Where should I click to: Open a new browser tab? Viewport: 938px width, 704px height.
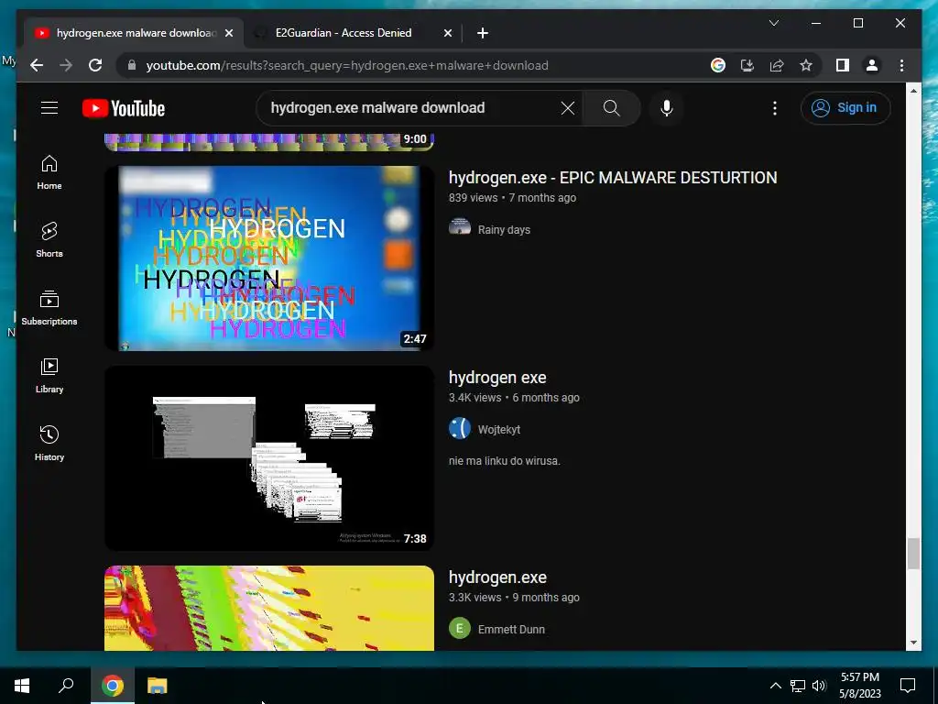tap(483, 33)
